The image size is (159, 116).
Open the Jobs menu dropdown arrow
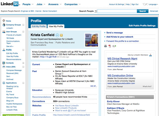[x=44, y=4]
